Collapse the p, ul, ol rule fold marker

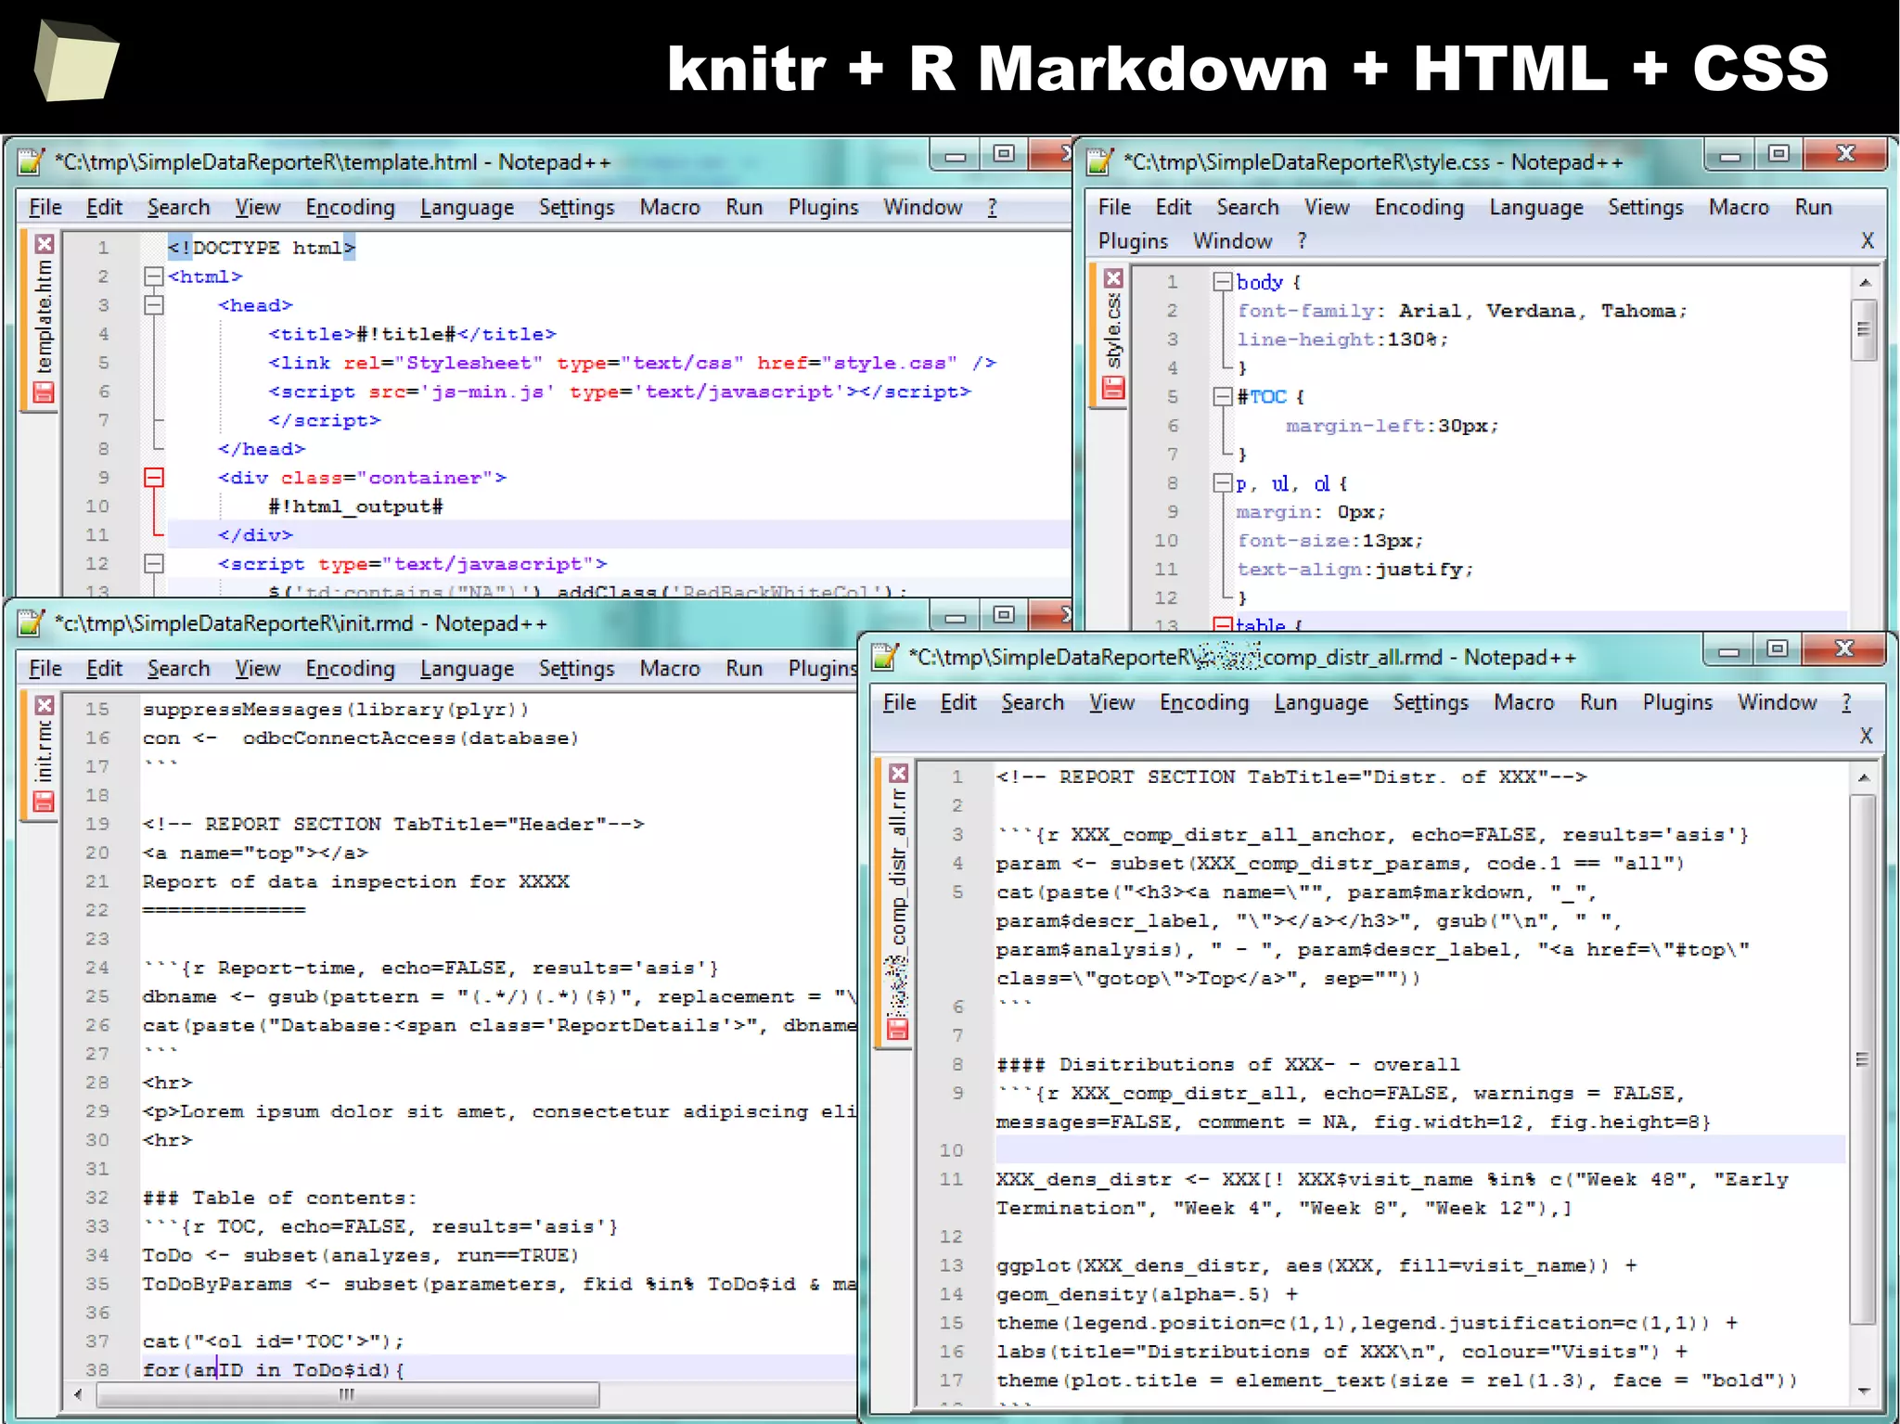1224,483
